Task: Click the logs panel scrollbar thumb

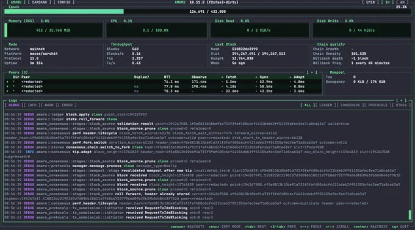Action: click(410, 215)
